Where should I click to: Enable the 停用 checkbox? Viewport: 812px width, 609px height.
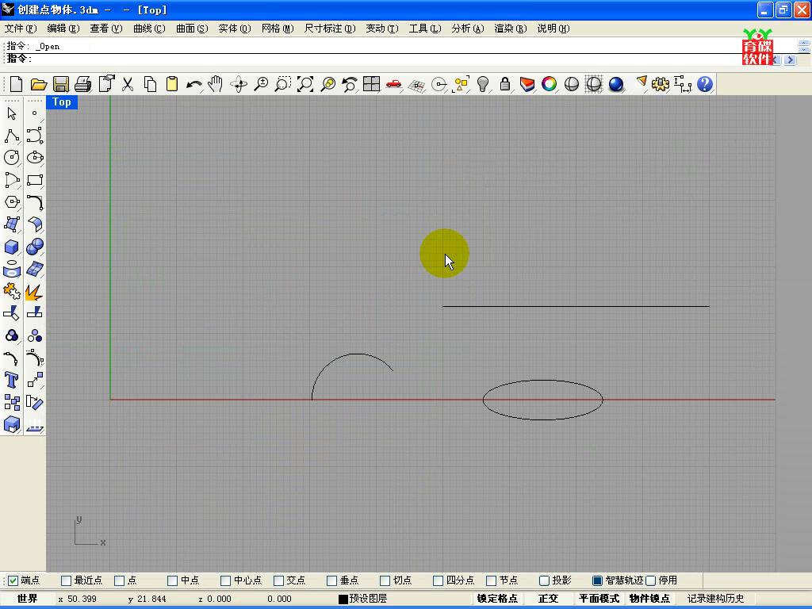[x=651, y=580]
